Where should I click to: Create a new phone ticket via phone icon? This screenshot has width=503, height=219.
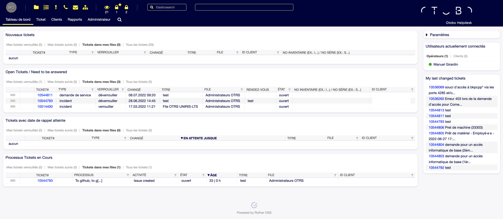[x=66, y=7]
